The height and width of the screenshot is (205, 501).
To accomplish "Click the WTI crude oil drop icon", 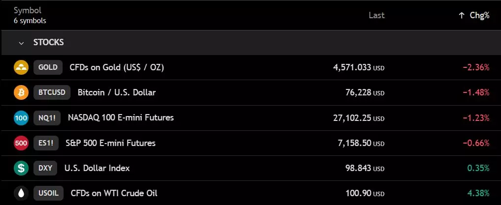I will point(21,193).
